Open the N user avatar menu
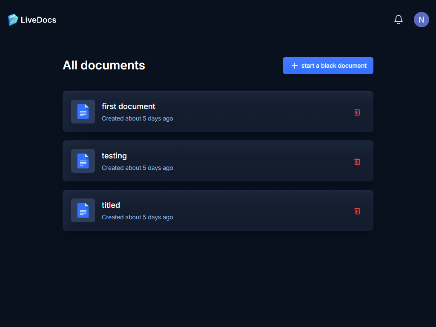Image resolution: width=436 pixels, height=327 pixels. point(421,20)
